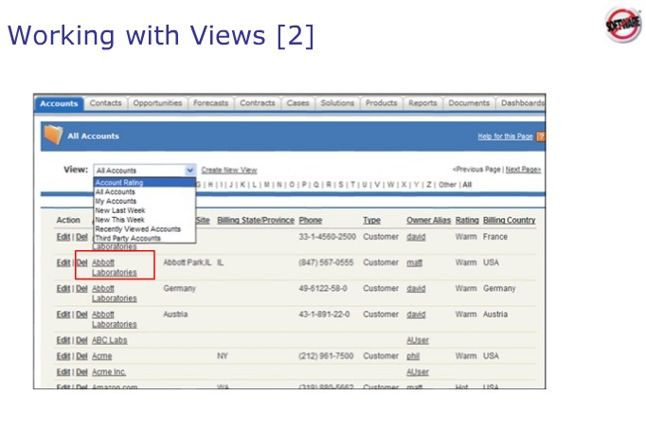Click the Help for this Page link
The width and height of the screenshot is (646, 432).
point(505,136)
